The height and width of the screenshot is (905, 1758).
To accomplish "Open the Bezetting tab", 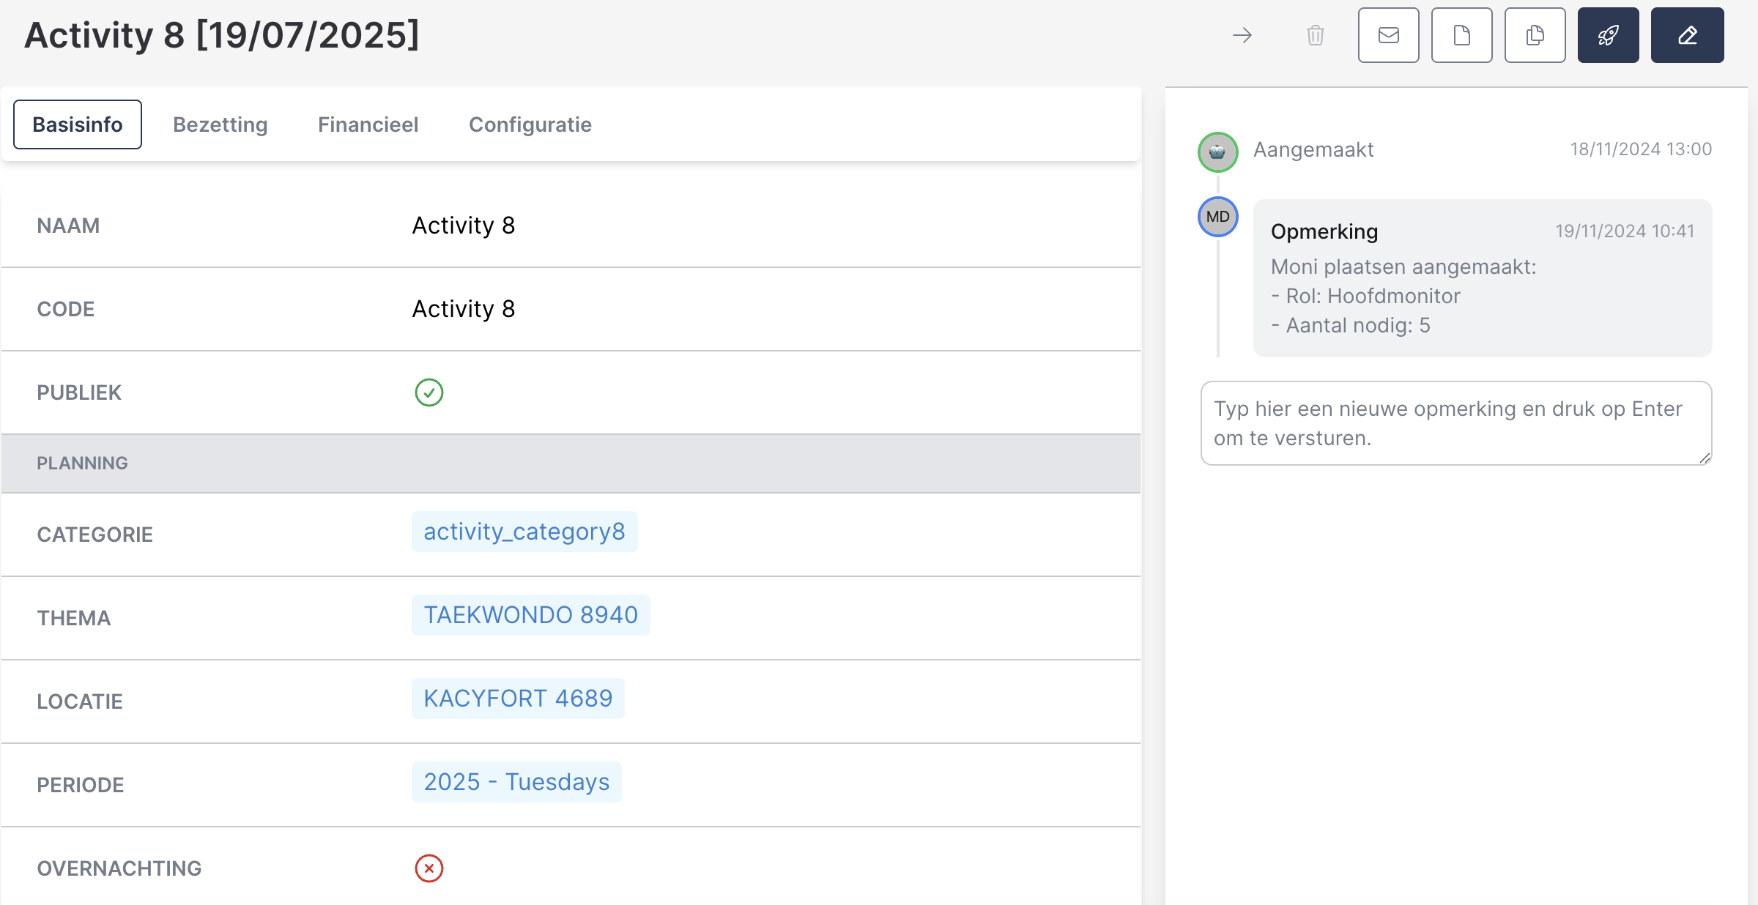I will (x=220, y=124).
